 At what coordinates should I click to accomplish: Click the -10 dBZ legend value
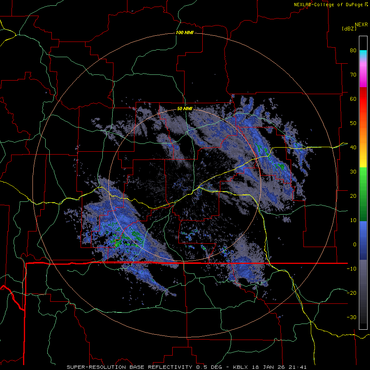[x=351, y=269]
